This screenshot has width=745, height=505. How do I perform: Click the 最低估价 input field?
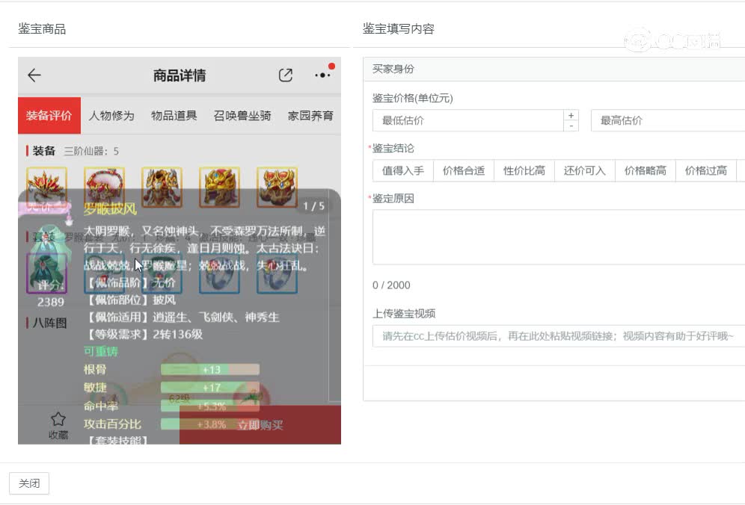[x=468, y=120]
